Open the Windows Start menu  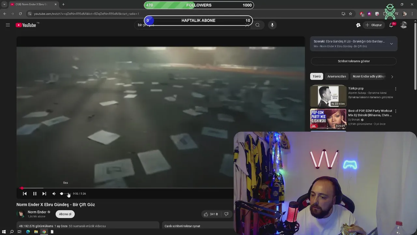(4, 232)
